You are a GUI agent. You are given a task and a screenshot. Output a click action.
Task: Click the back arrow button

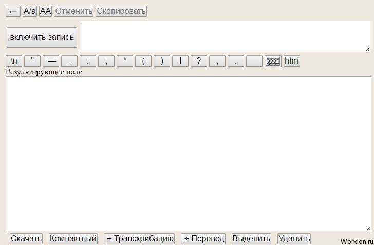click(13, 11)
